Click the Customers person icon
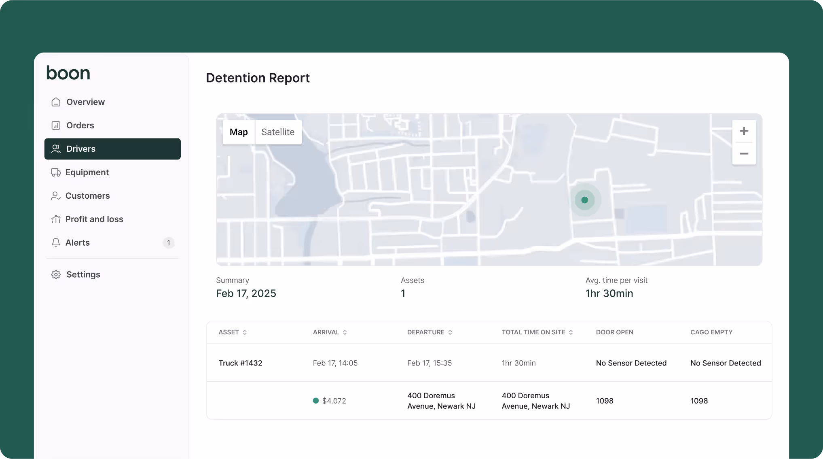 [x=55, y=196]
